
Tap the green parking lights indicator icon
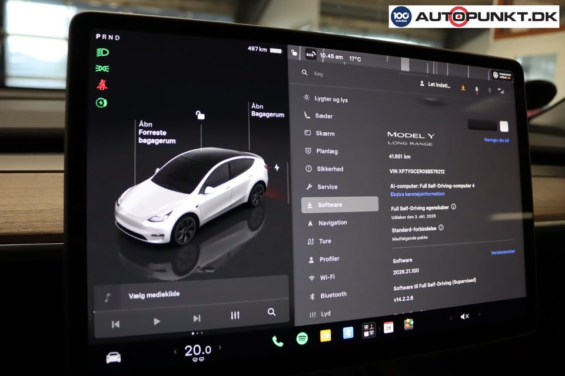tap(102, 68)
